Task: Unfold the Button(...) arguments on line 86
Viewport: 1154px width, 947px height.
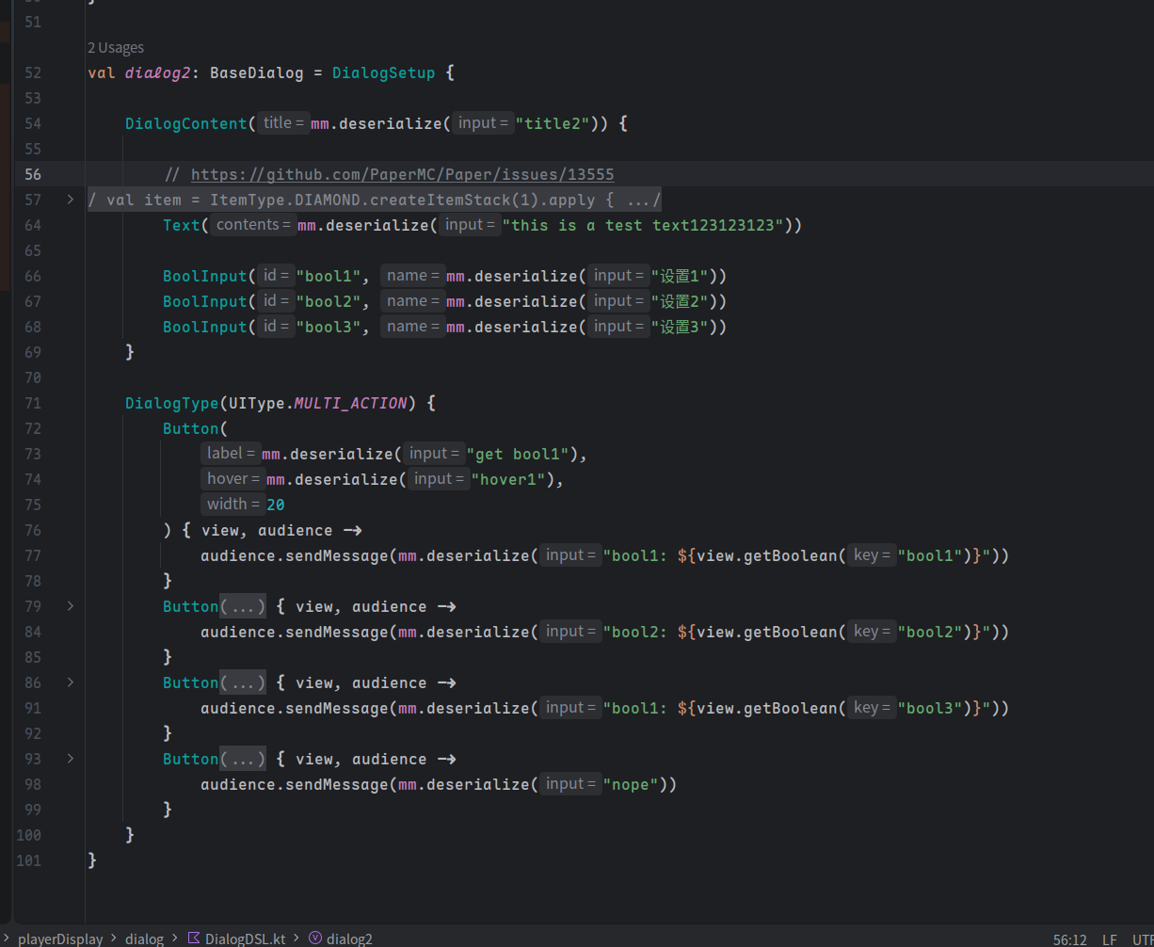Action: click(x=243, y=682)
